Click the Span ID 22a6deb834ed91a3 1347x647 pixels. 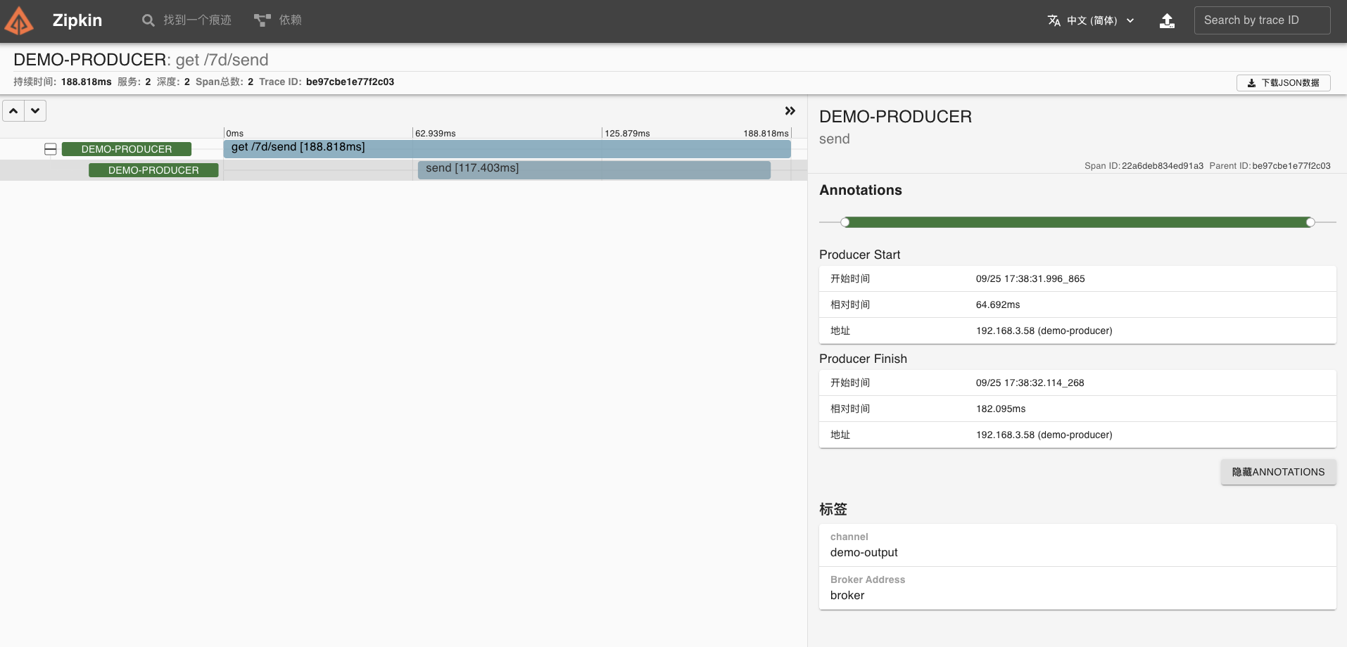coord(1163,166)
